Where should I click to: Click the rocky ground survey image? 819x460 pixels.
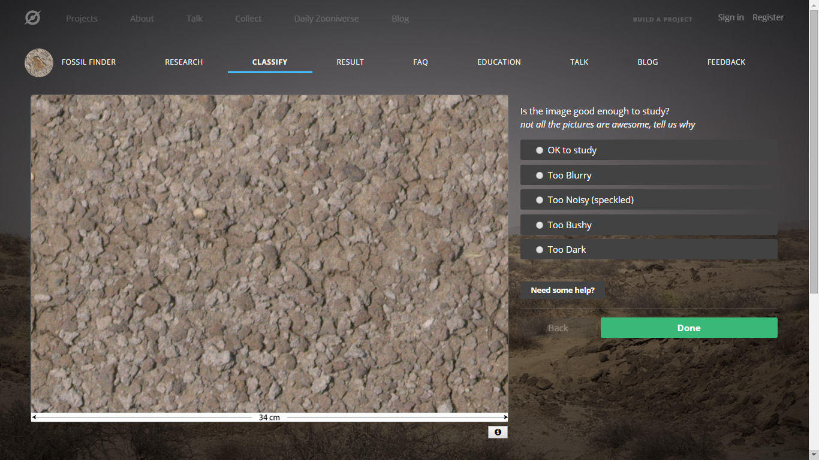[x=269, y=253]
